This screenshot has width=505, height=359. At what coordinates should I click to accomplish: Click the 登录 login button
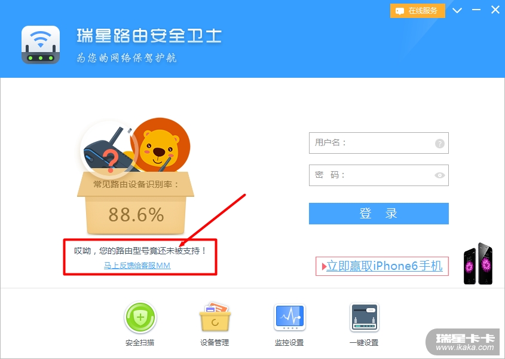(379, 214)
